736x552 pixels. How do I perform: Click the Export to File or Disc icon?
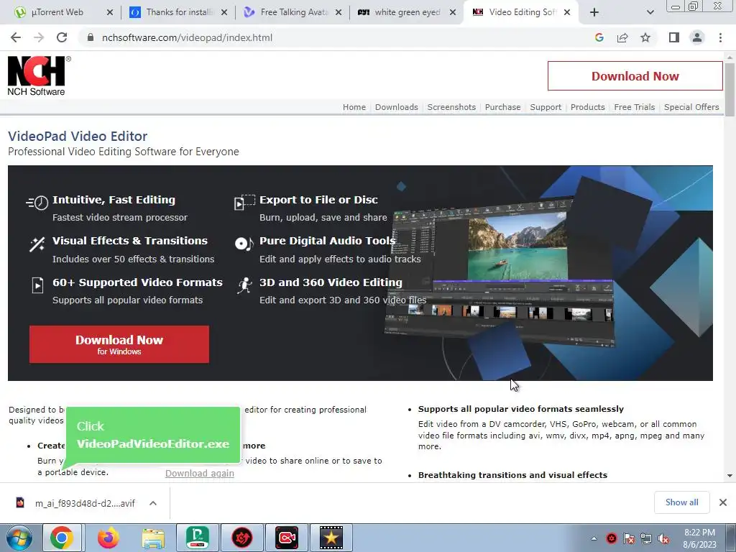[244, 202]
